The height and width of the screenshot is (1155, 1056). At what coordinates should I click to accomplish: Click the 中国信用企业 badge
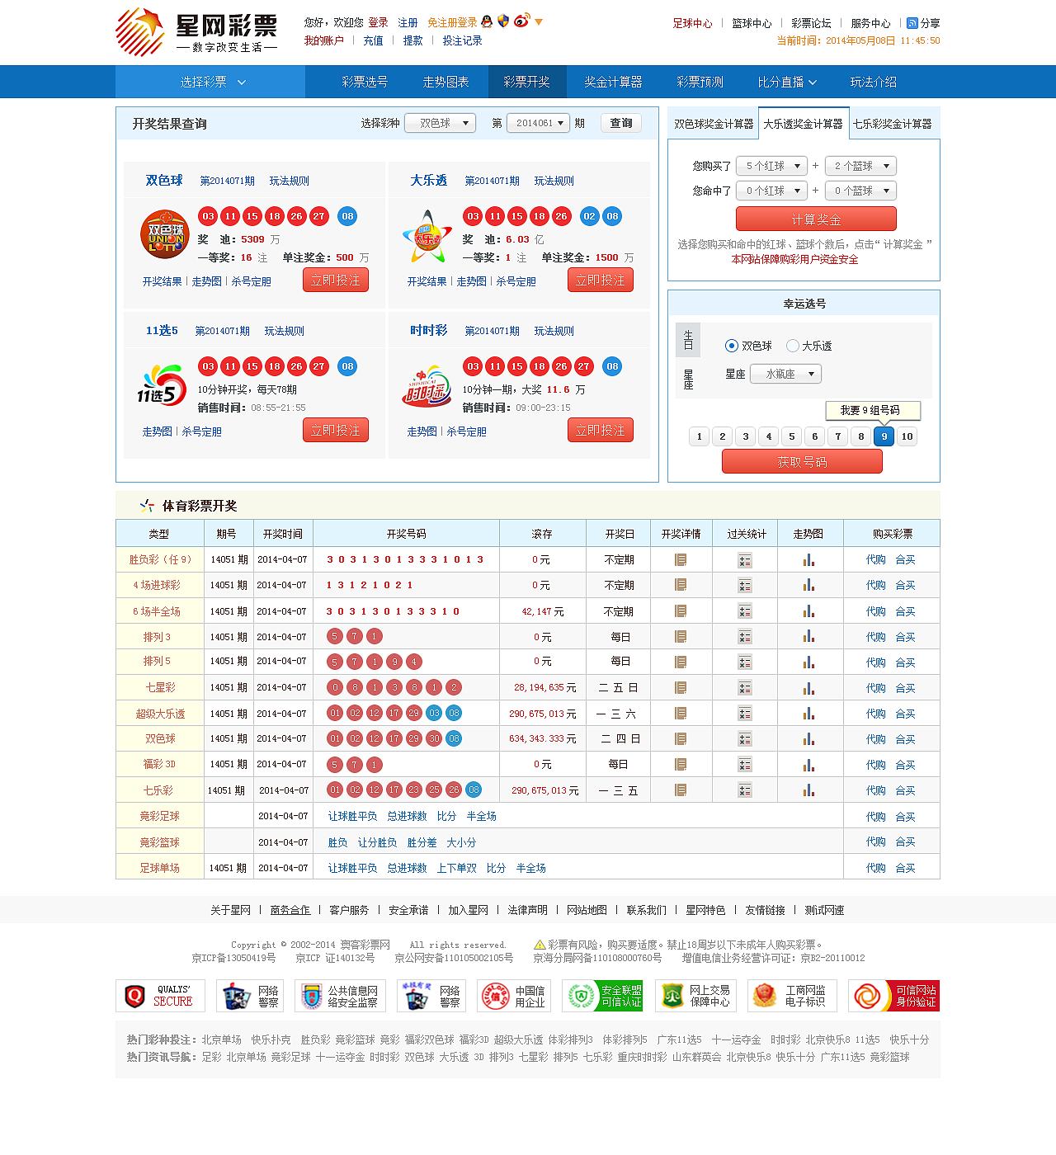pyautogui.click(x=513, y=996)
